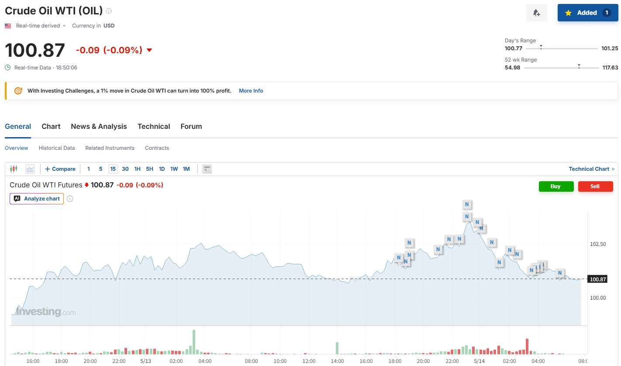The width and height of the screenshot is (621, 366).
Task: Open the Related Instruments sub-tab
Action: [x=110, y=148]
